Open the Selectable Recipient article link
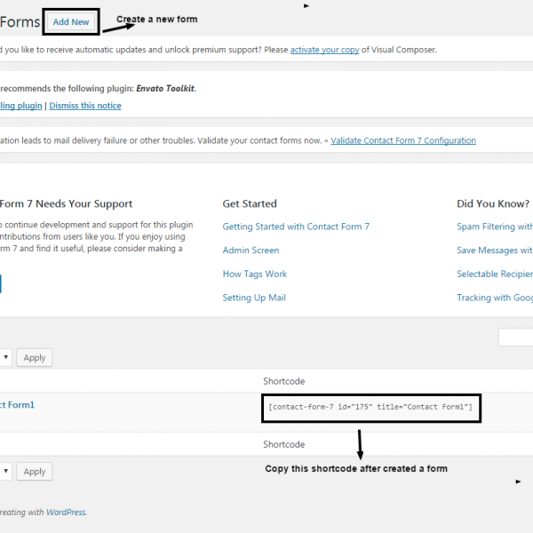The height and width of the screenshot is (533, 533). point(494,274)
